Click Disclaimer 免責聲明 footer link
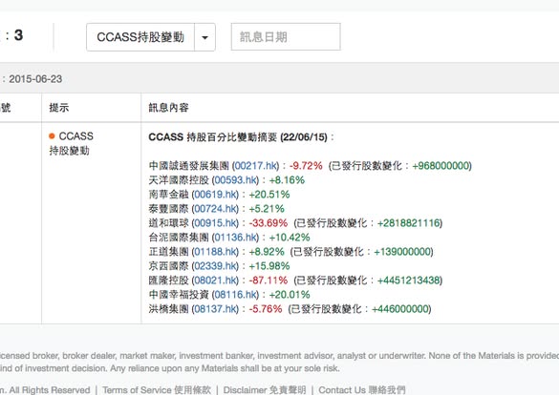The width and height of the screenshot is (559, 395). click(x=265, y=390)
